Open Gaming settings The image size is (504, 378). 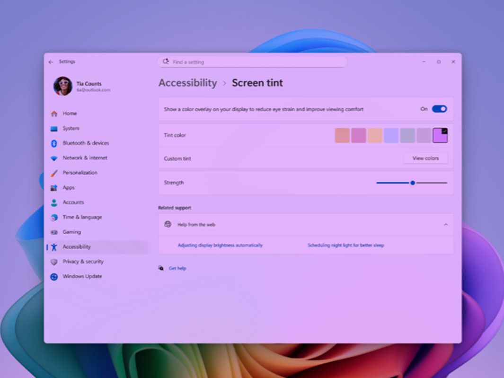click(x=97, y=232)
